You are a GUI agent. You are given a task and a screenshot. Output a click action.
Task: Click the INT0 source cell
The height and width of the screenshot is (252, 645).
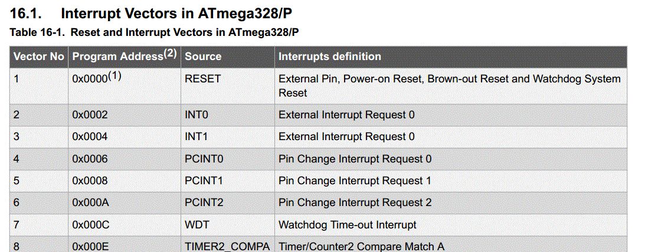tap(197, 115)
